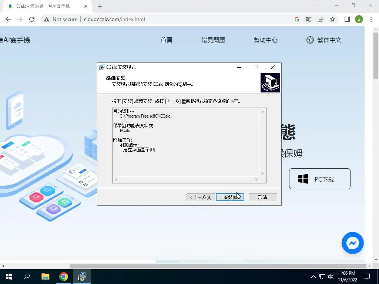The image size is (379, 284).
Task: Open the notification center icon
Action: [x=367, y=277]
